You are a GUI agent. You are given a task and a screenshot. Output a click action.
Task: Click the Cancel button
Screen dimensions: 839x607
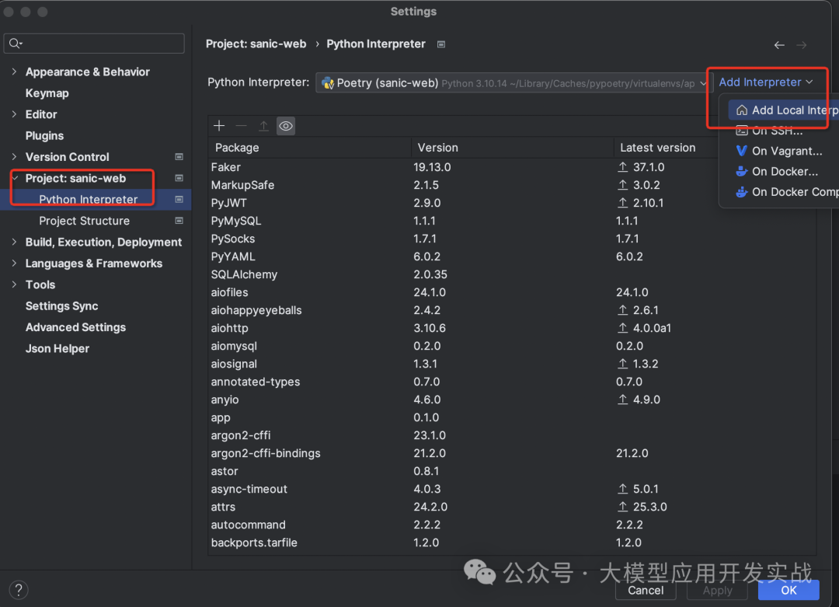pyautogui.click(x=646, y=590)
